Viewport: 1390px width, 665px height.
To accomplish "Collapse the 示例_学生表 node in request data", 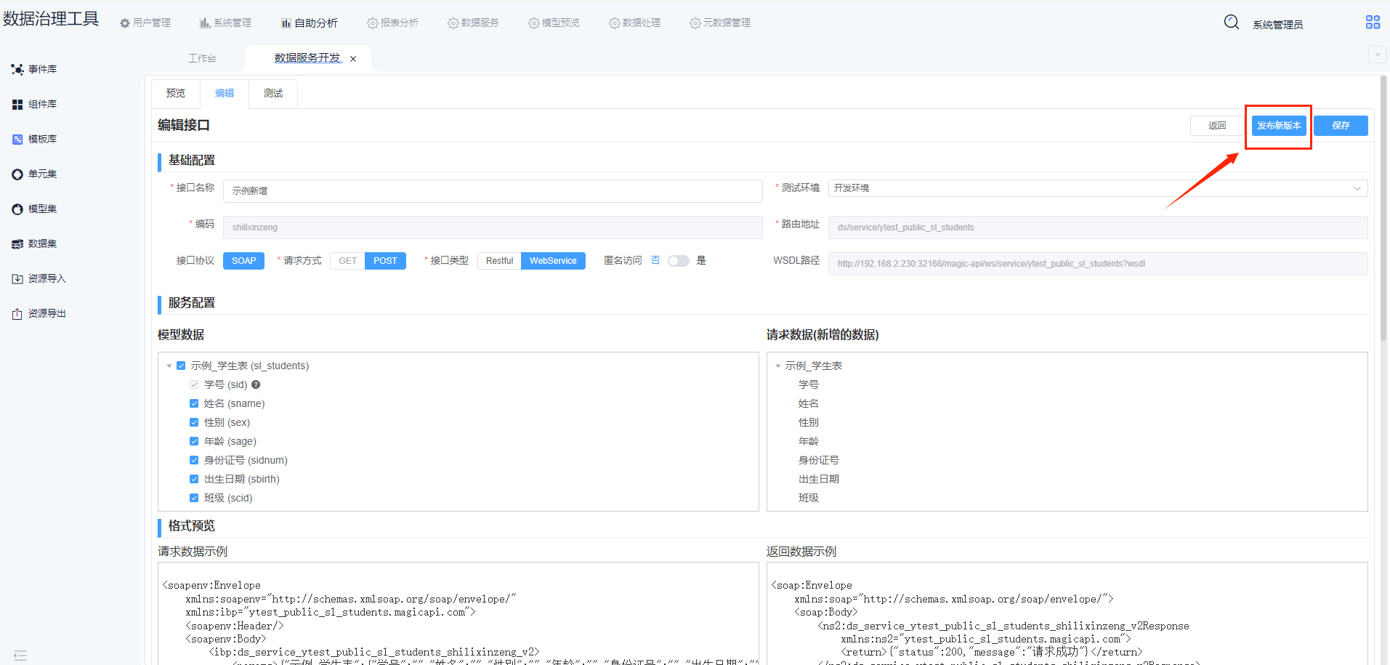I will pos(778,366).
